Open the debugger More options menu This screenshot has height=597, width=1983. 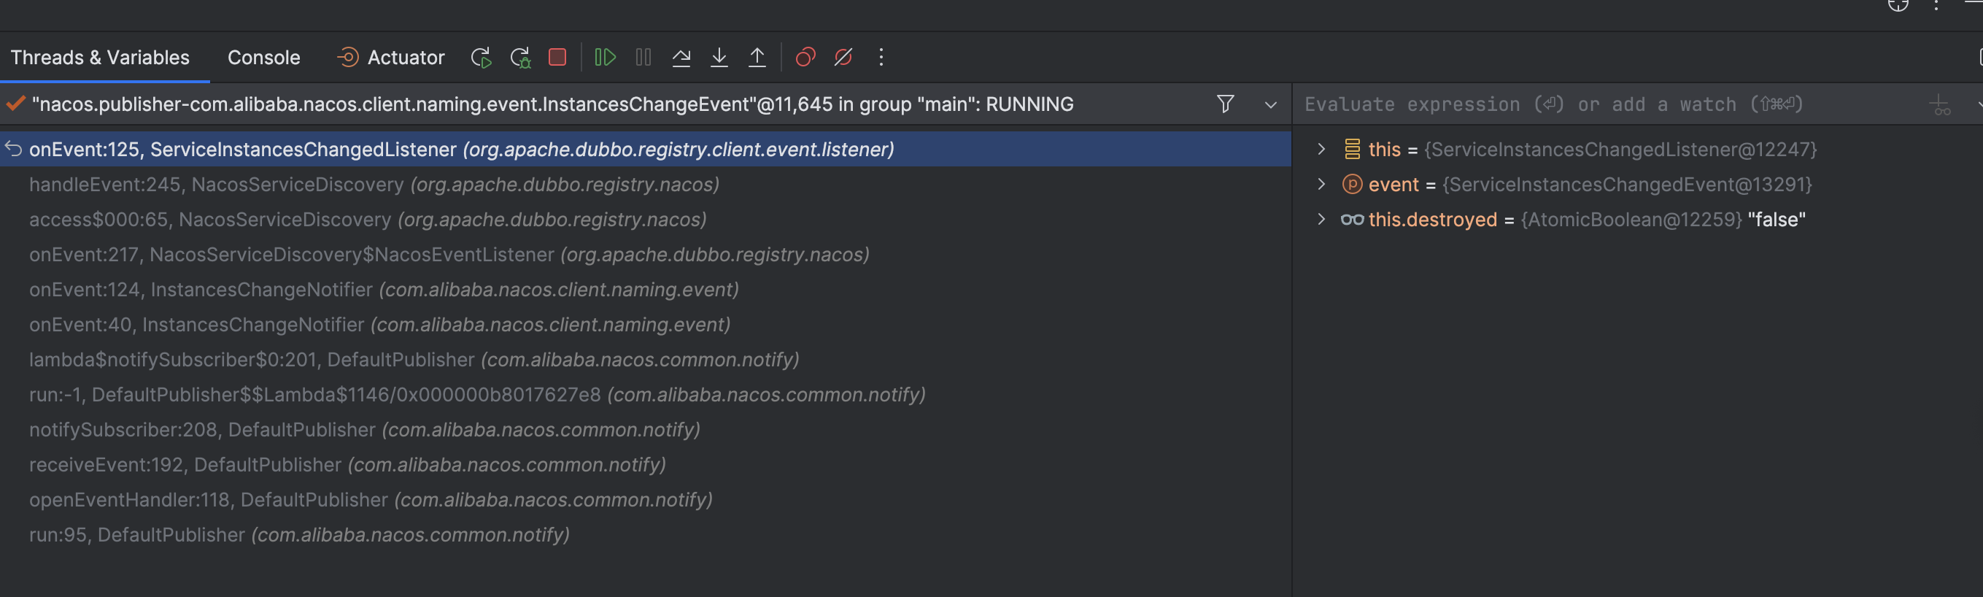pos(881,58)
